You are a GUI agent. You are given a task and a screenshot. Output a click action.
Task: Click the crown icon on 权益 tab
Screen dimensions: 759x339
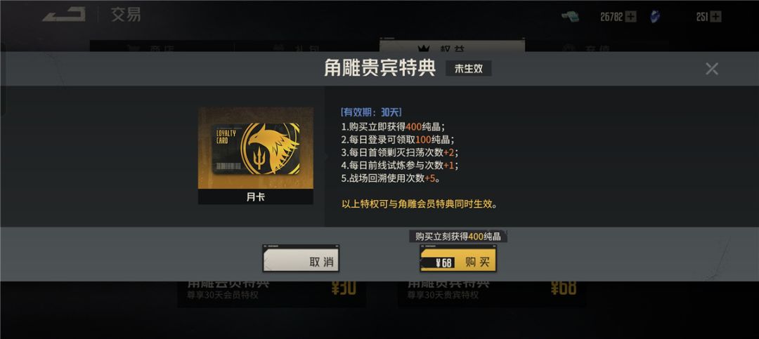[424, 48]
